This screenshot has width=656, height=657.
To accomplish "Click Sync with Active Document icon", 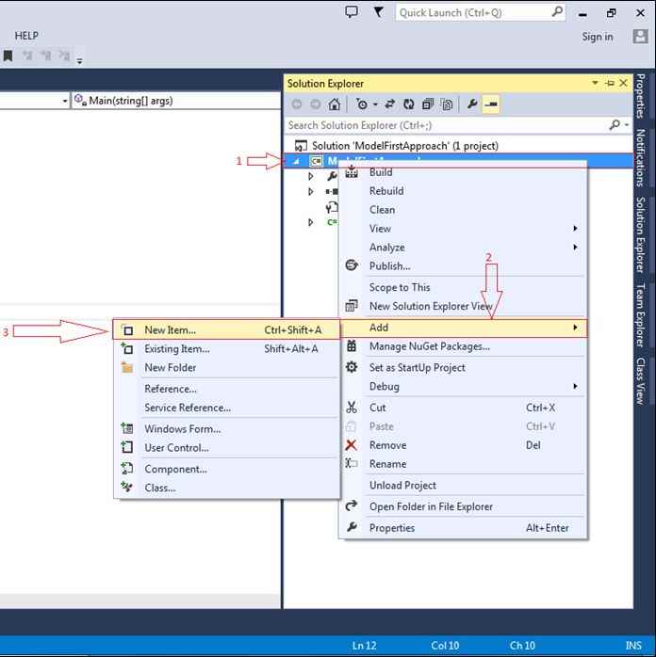I will [x=390, y=104].
